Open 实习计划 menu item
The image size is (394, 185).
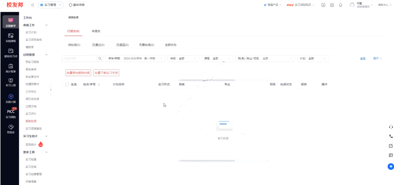point(31,32)
